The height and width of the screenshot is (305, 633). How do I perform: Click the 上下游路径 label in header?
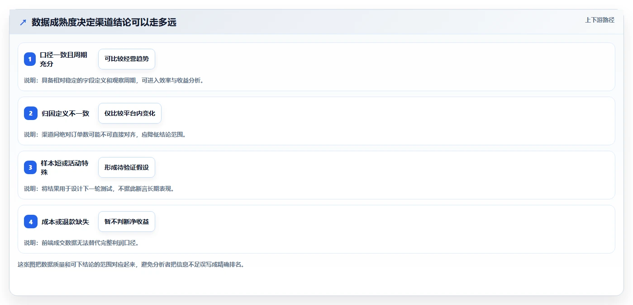(600, 20)
